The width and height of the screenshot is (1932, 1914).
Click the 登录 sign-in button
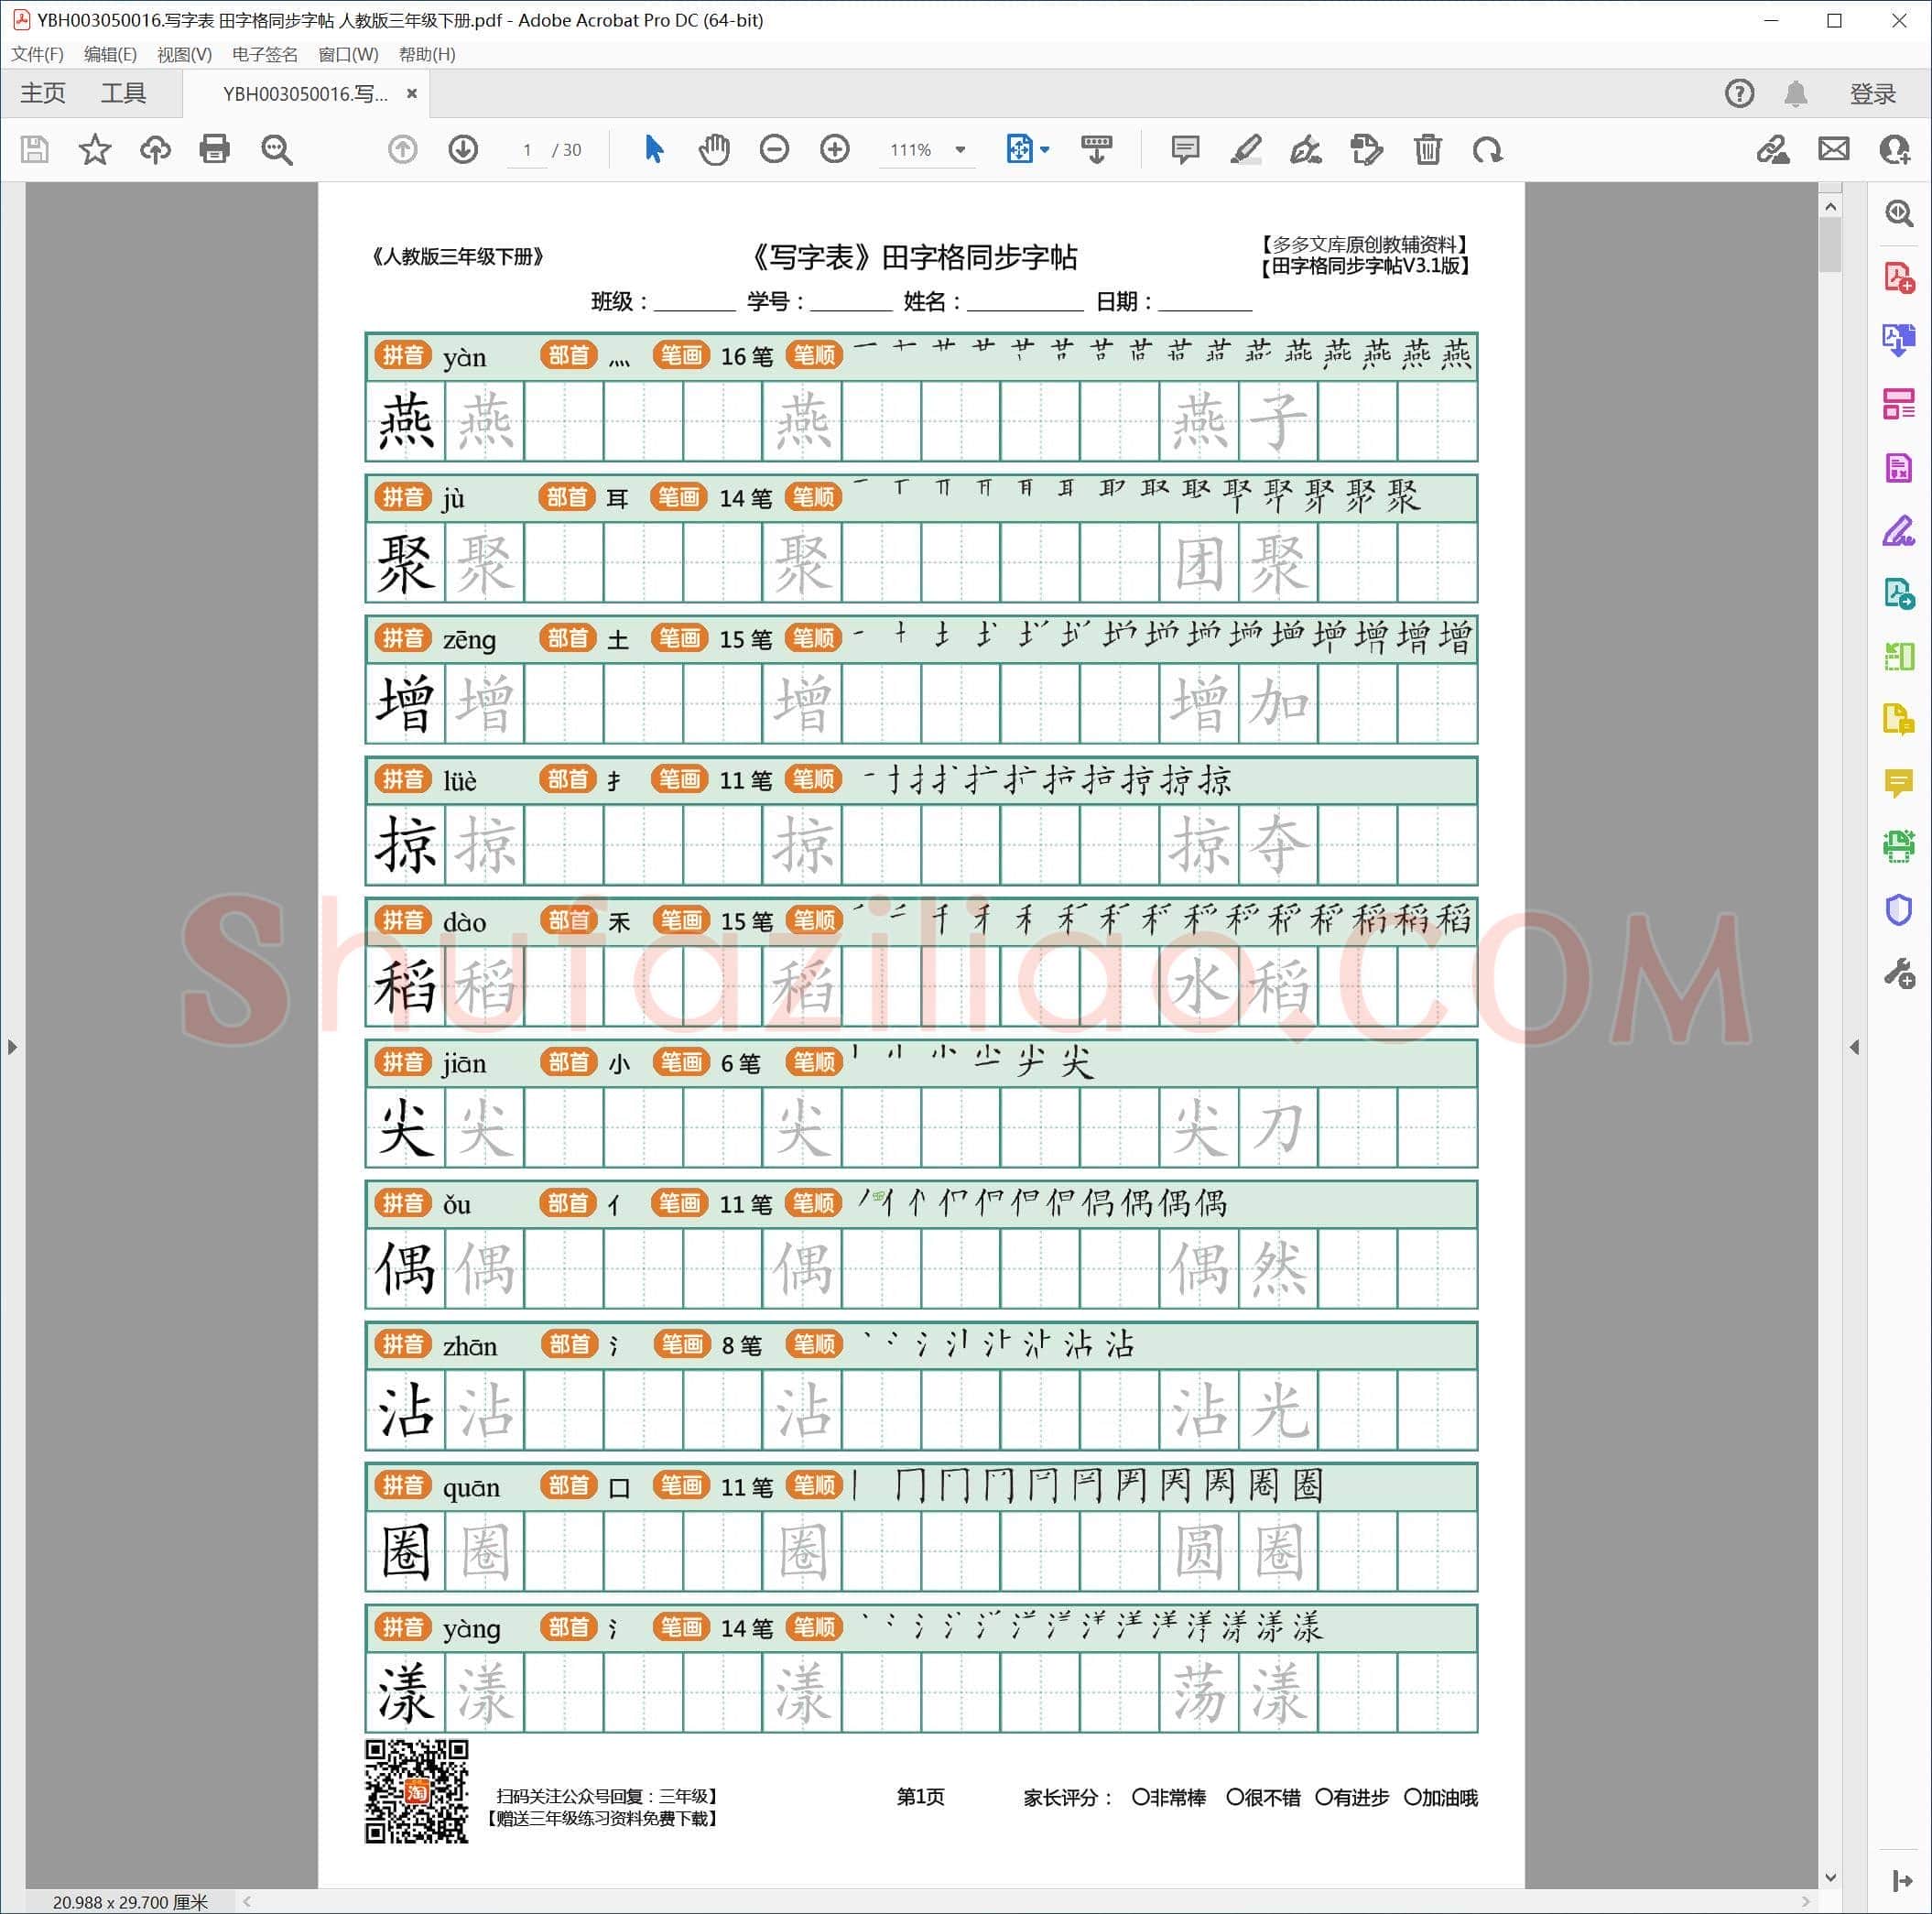tap(1872, 94)
